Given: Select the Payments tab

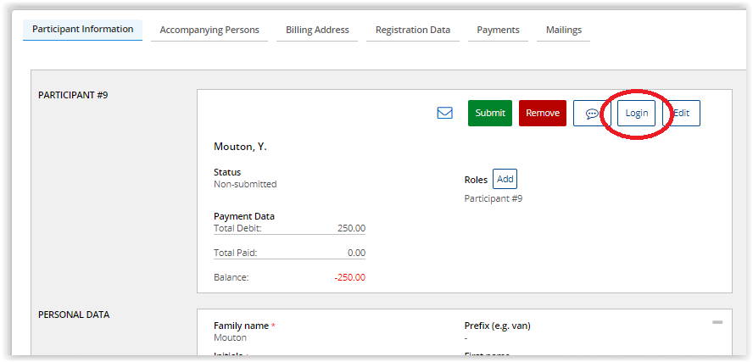Looking at the screenshot, I should coord(498,30).
